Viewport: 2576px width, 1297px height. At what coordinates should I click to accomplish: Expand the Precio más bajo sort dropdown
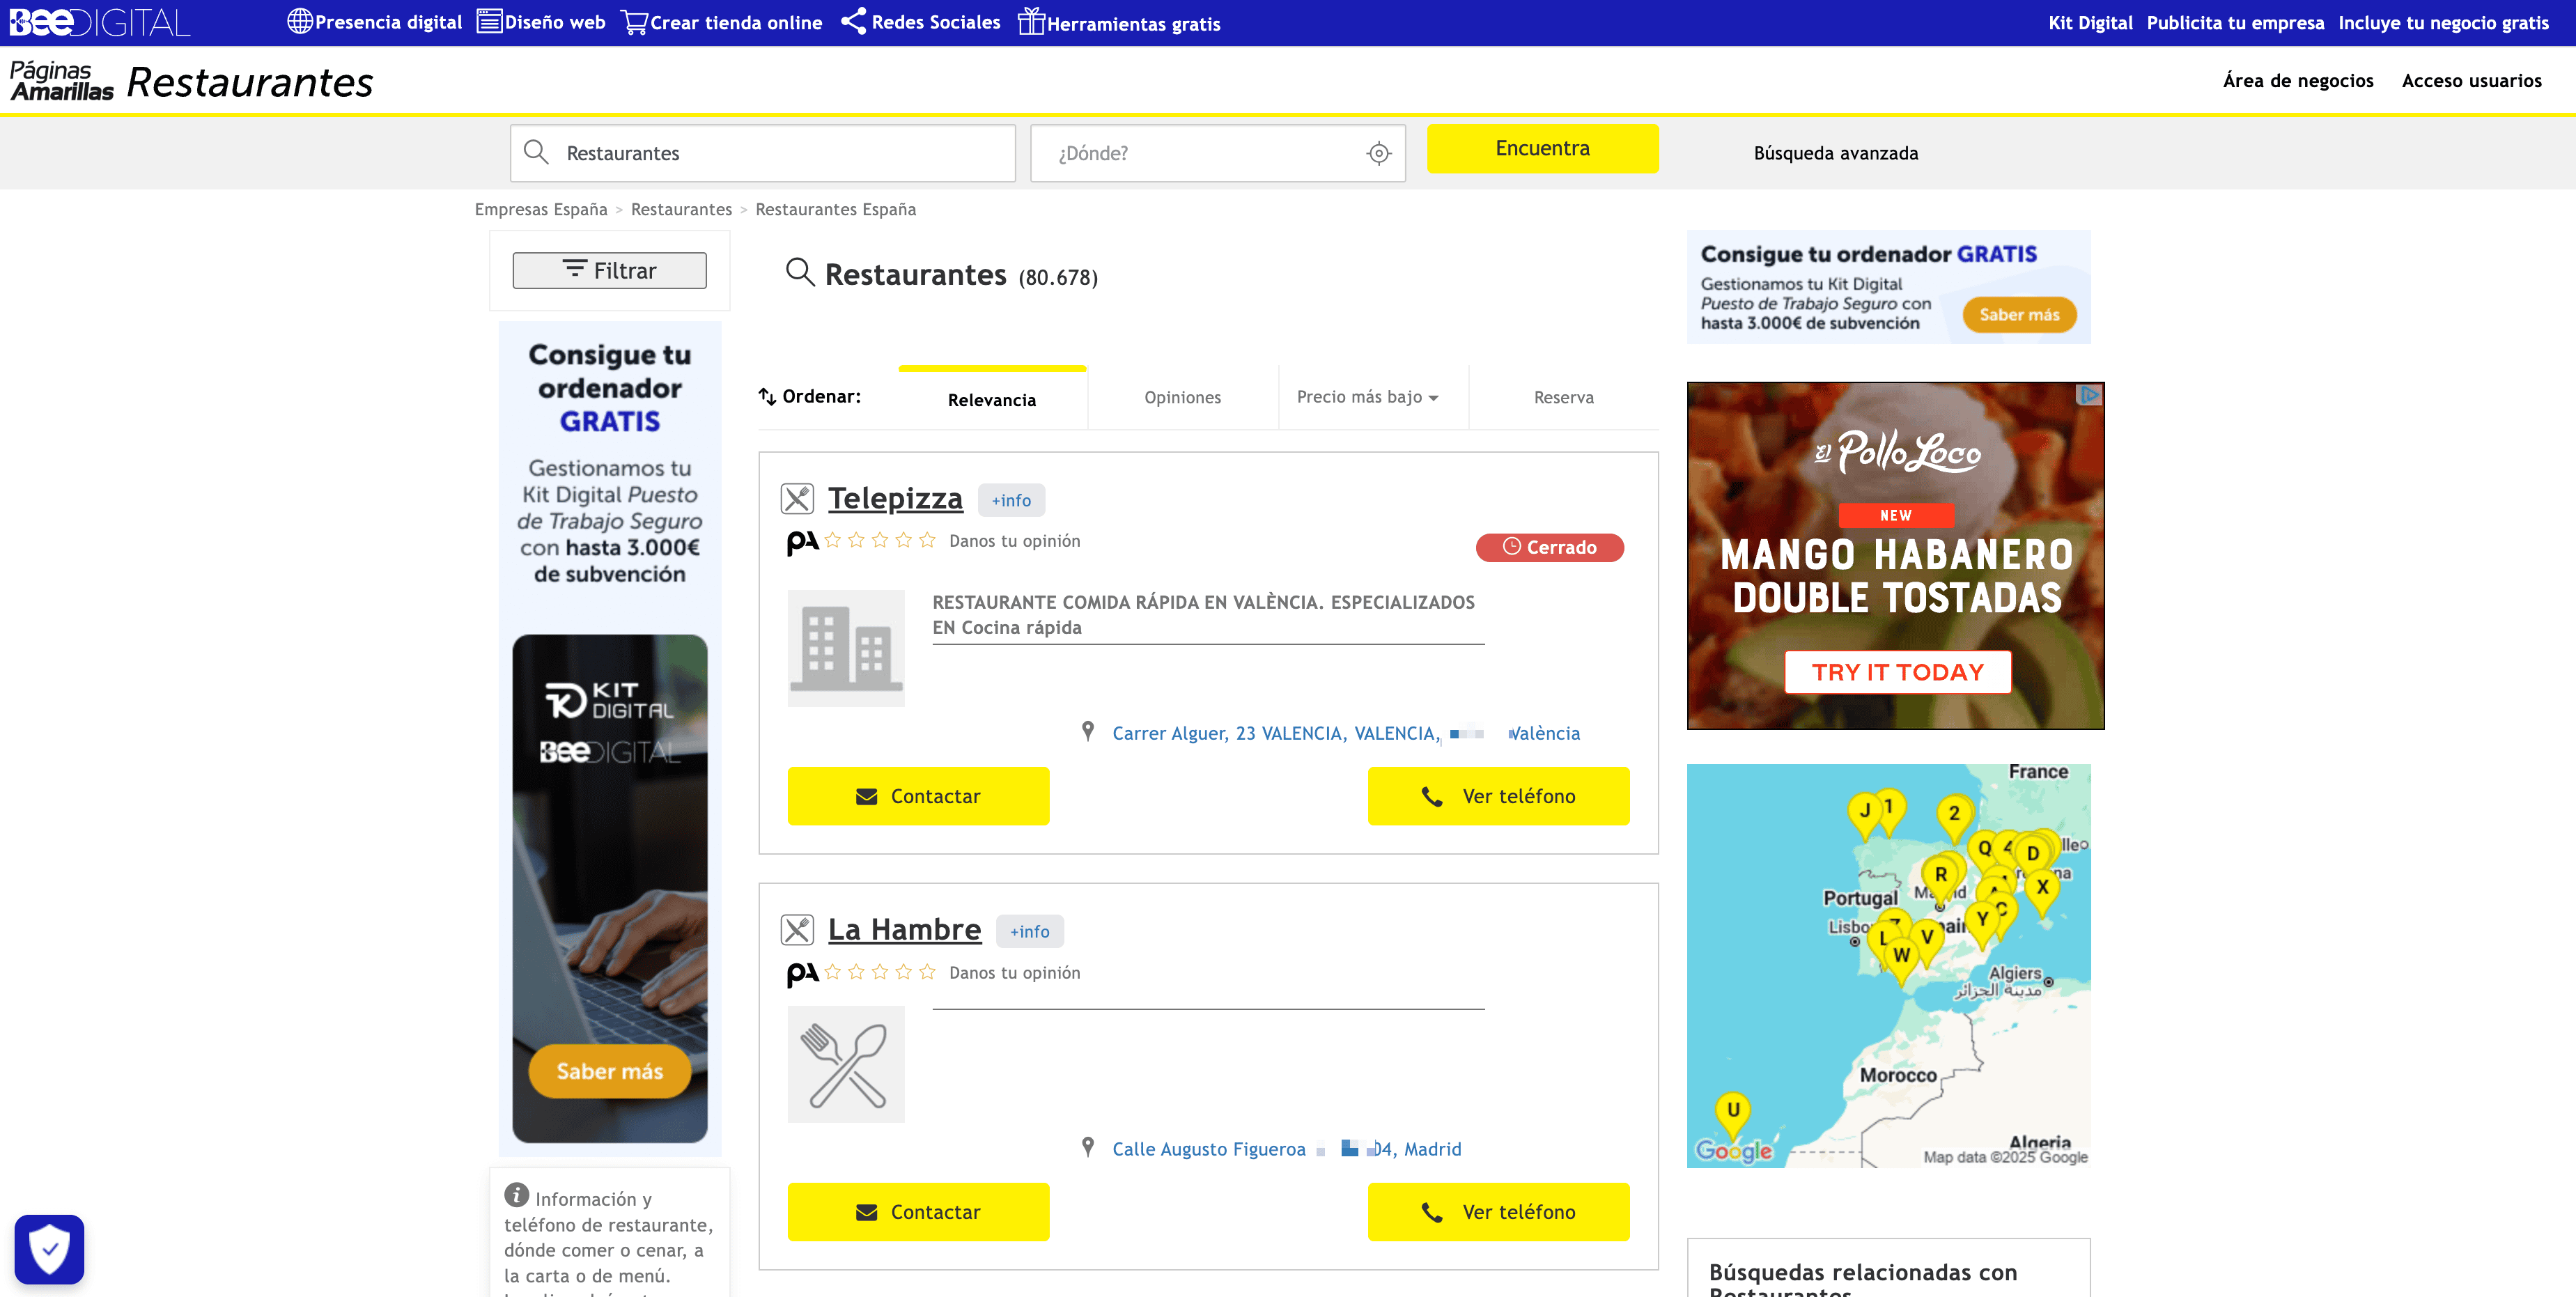tap(1367, 397)
